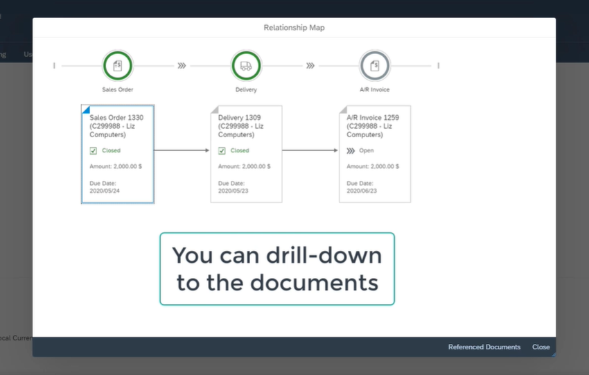Open the A/R Invoice 1259 document card
Image resolution: width=589 pixels, height=375 pixels.
pyautogui.click(x=374, y=154)
